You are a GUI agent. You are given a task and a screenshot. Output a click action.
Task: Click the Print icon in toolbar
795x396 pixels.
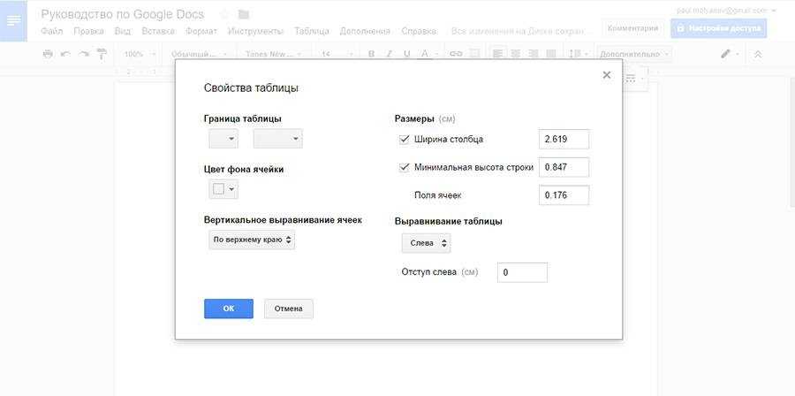click(x=49, y=54)
